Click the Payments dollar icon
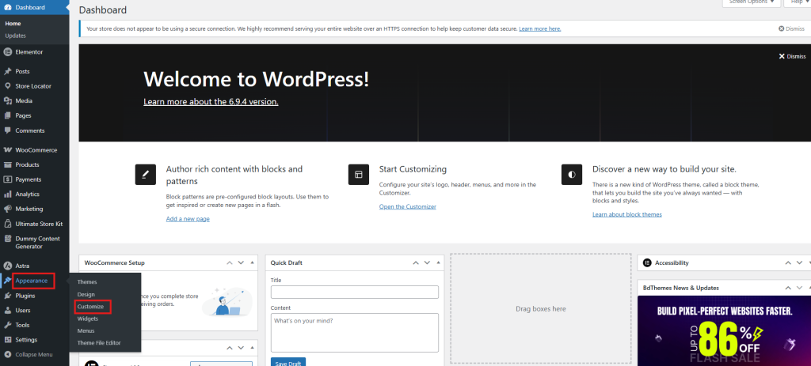The height and width of the screenshot is (366, 811). pos(7,179)
